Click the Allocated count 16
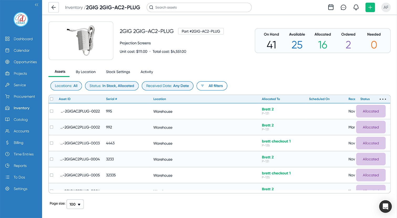This screenshot has height=218, width=397. [x=323, y=45]
